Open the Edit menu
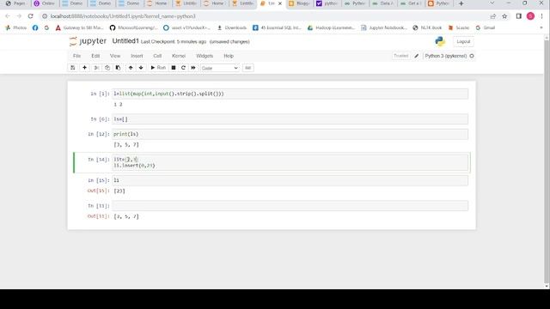The height and width of the screenshot is (309, 550). click(95, 56)
